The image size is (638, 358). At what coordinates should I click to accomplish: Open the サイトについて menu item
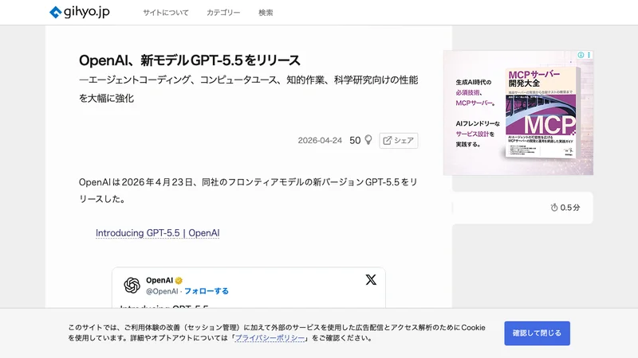(x=166, y=13)
